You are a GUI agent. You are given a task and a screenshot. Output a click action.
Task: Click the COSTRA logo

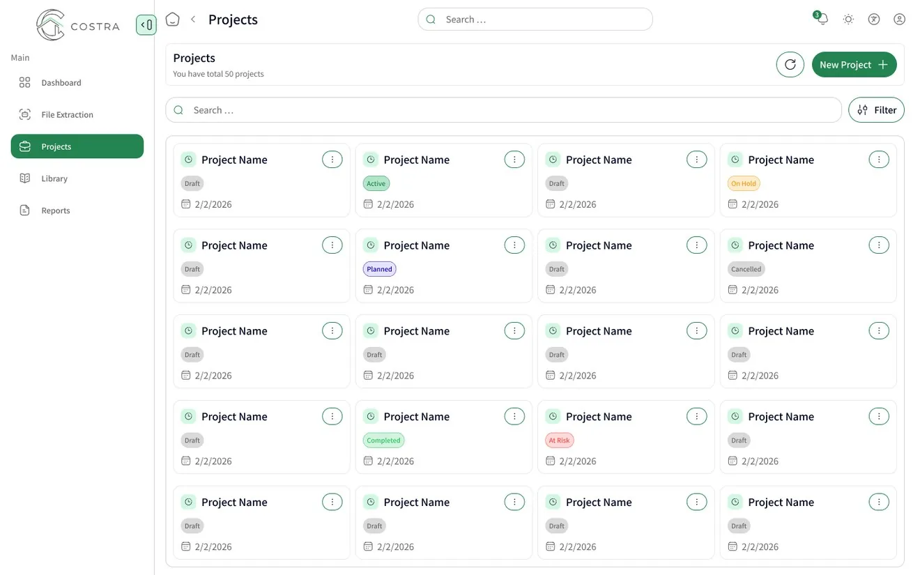[77, 25]
